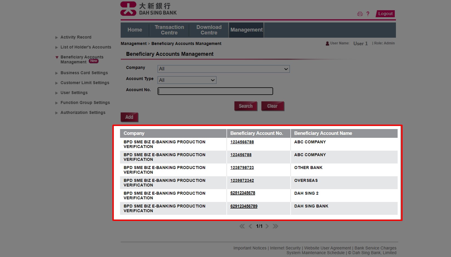Open User Settings sidebar item

point(74,93)
